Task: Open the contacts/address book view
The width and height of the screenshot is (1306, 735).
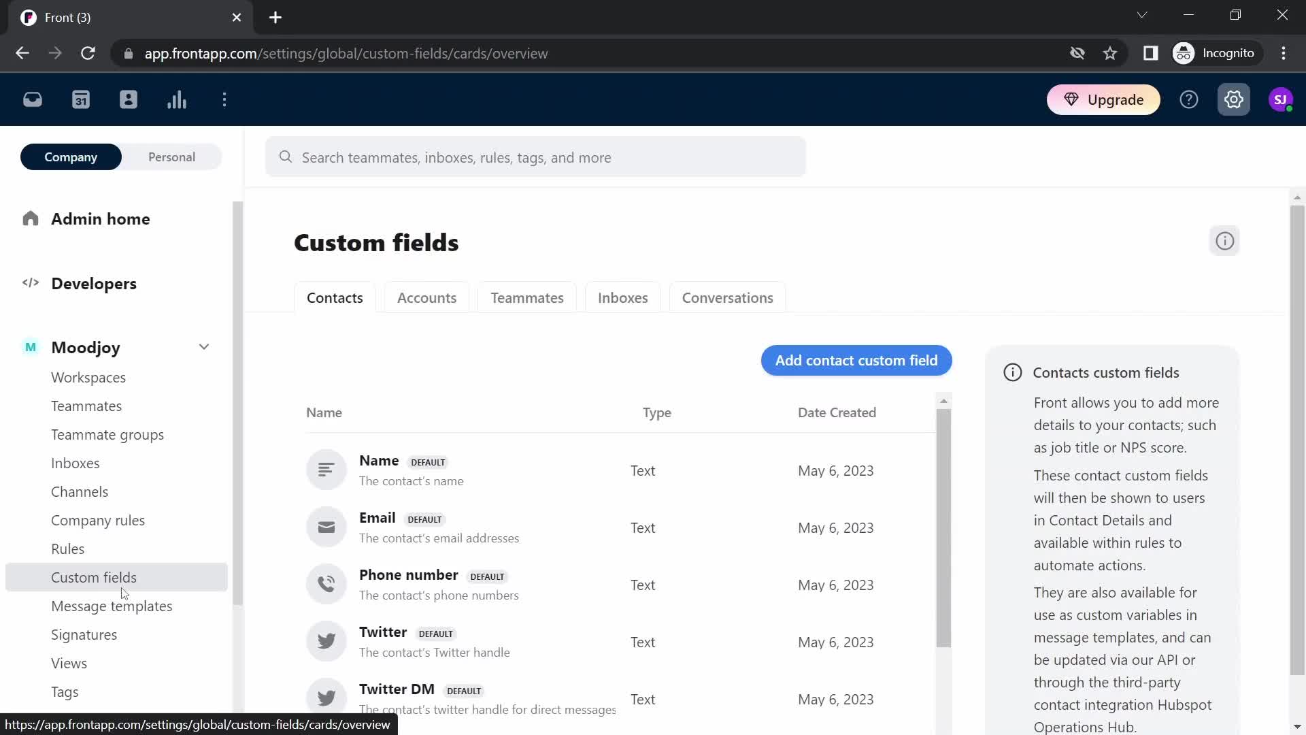Action: tap(129, 99)
